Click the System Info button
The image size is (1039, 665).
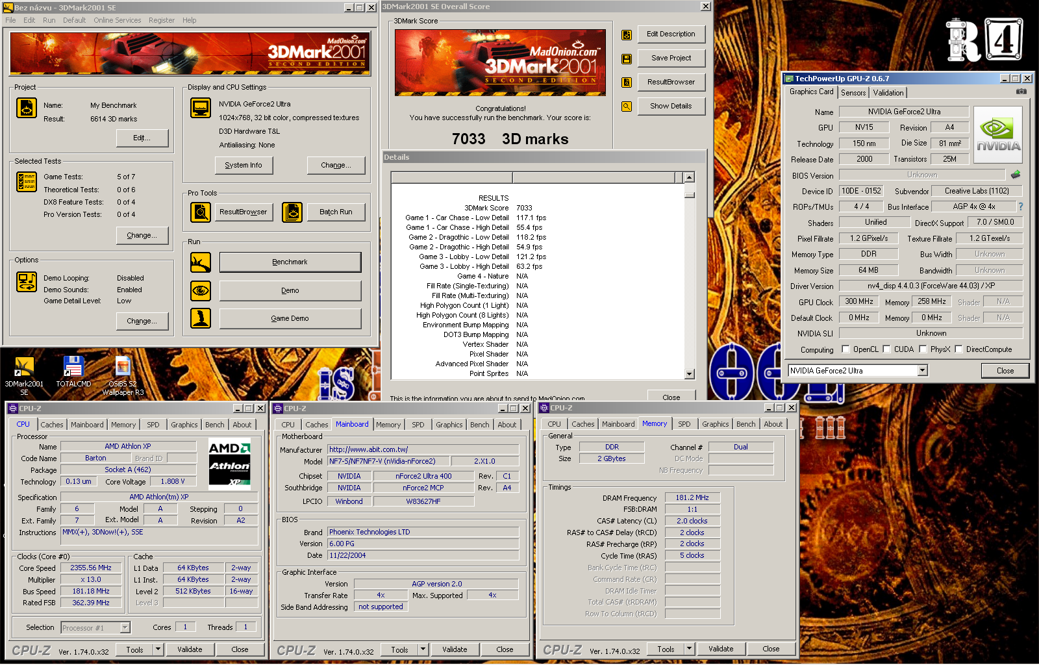coord(244,166)
